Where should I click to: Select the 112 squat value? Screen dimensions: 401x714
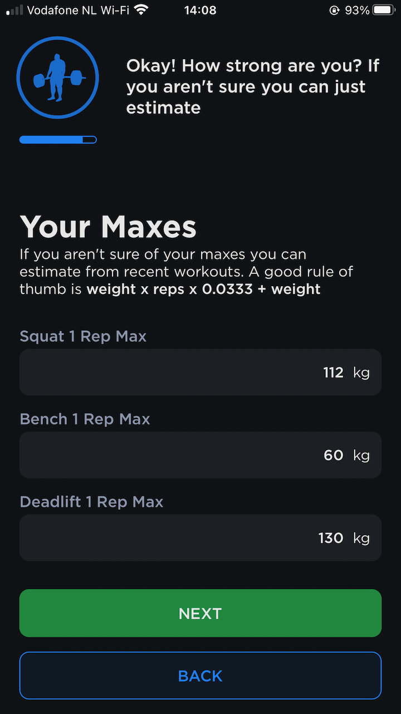coord(333,373)
